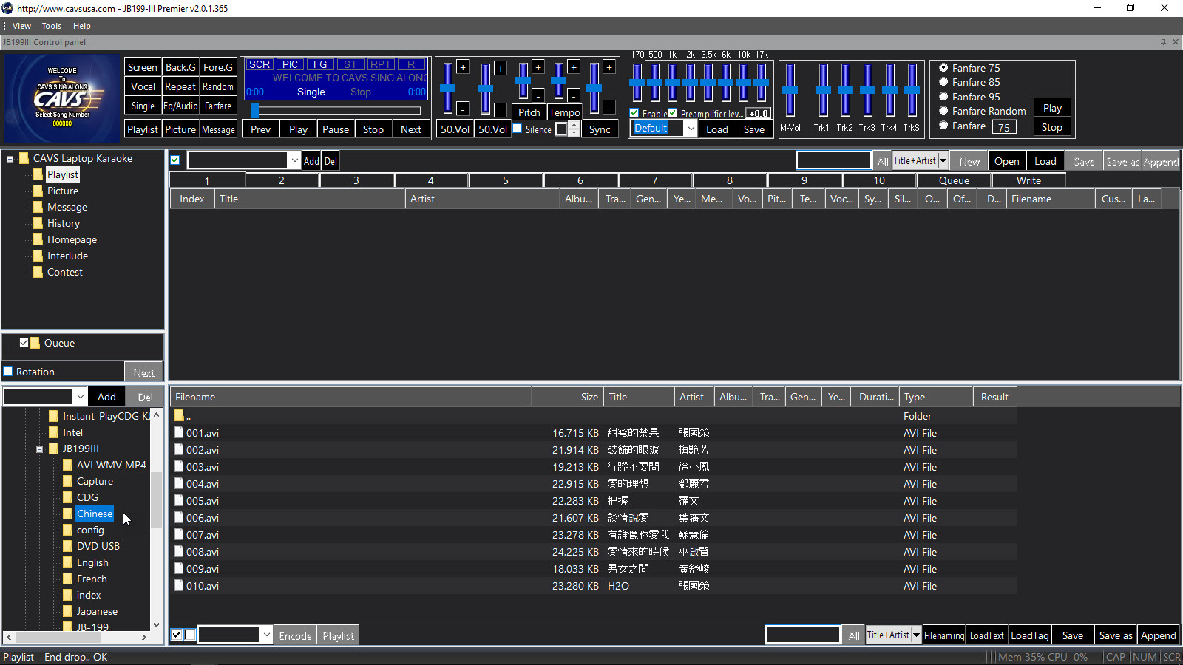Click the Intel folder icon
The width and height of the screenshot is (1183, 665).
53,432
